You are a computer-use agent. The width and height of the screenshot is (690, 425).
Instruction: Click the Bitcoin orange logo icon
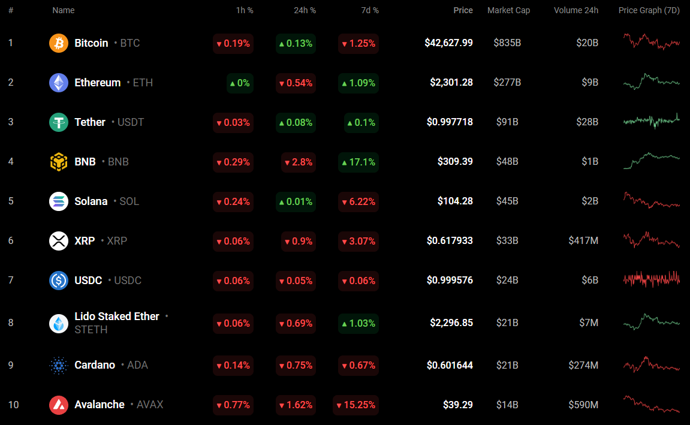coord(59,43)
